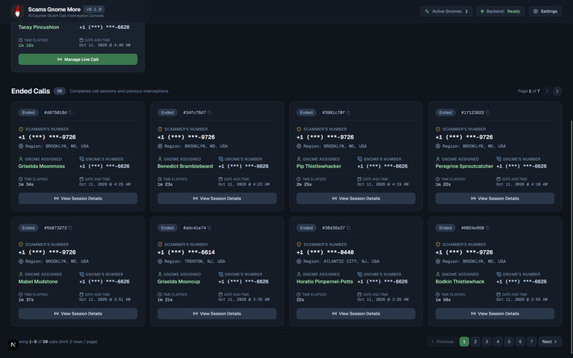Viewport: 573px width, 358px height.
Task: Copy session ID #d875018d
Action: [x=70, y=112]
